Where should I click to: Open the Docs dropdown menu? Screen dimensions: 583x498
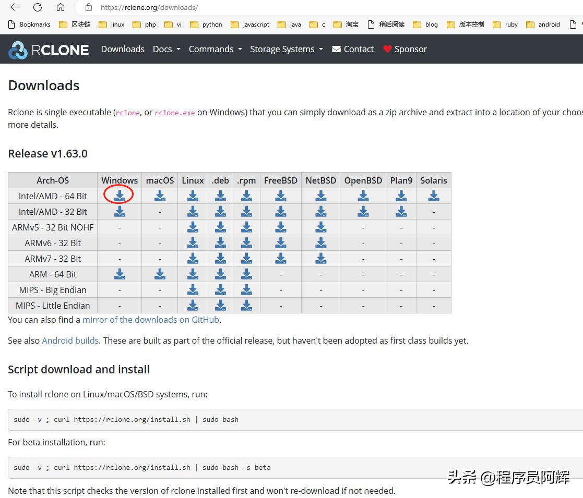[165, 49]
